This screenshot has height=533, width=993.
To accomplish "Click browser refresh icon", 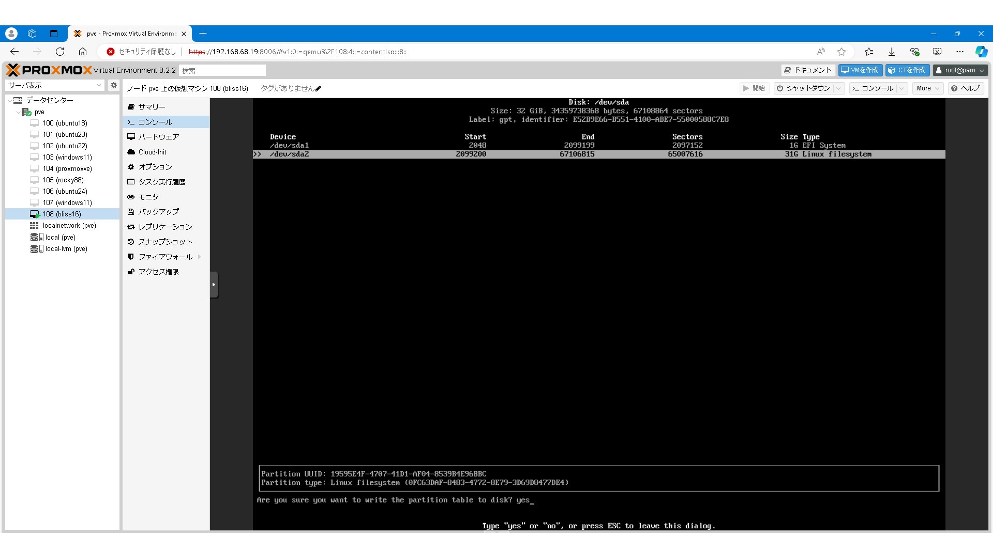I will (60, 52).
